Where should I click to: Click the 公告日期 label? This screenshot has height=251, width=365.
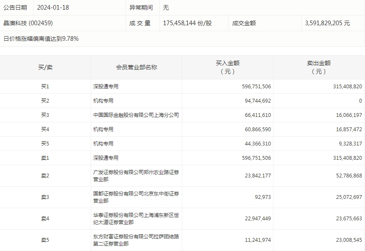(x=15, y=8)
